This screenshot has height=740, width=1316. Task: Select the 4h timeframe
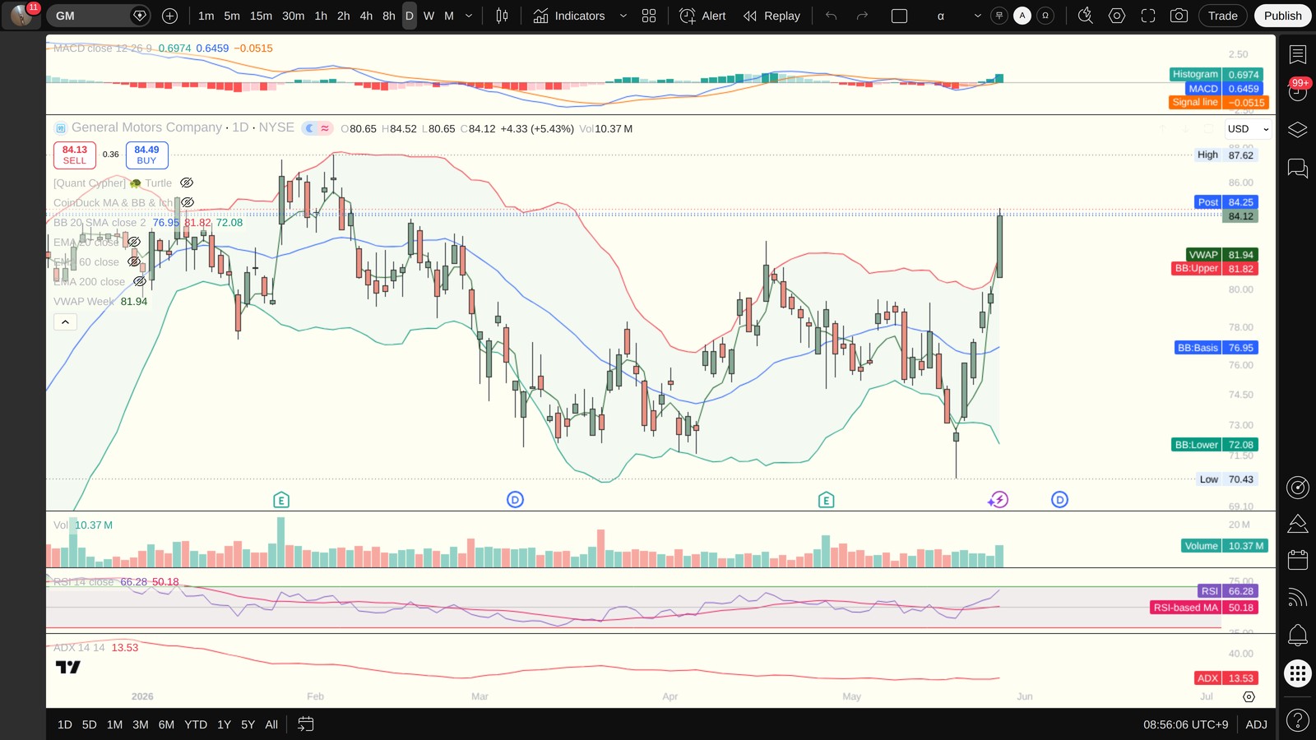(x=366, y=16)
